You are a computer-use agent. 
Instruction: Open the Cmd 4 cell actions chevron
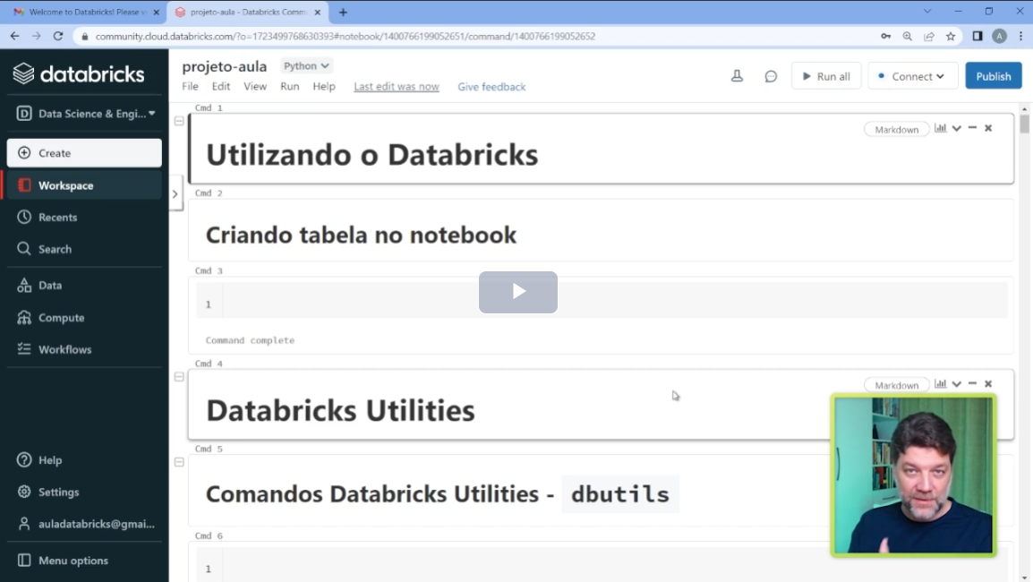point(957,384)
